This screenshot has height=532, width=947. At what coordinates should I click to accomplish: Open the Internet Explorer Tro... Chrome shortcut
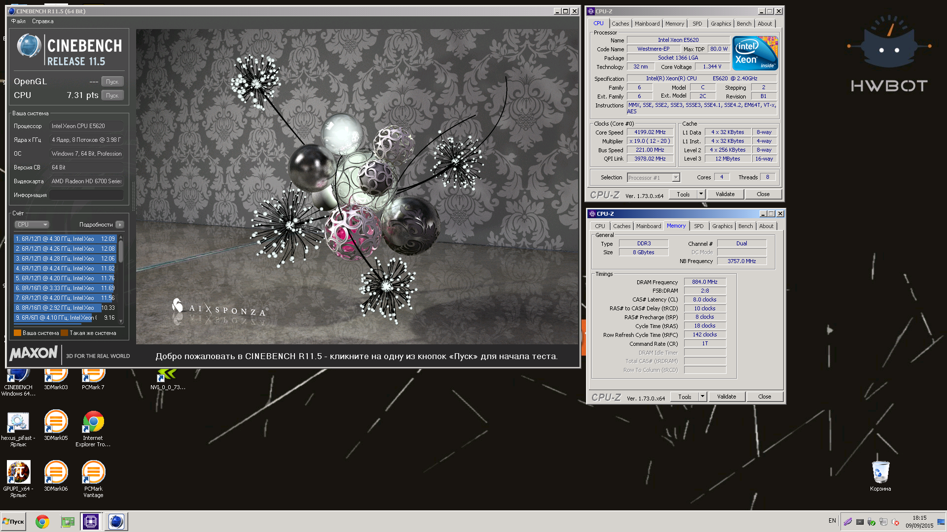click(x=93, y=429)
